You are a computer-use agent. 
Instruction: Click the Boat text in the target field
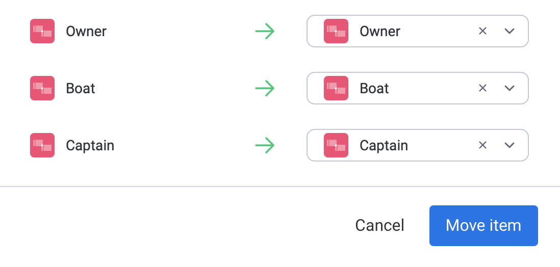(x=374, y=88)
